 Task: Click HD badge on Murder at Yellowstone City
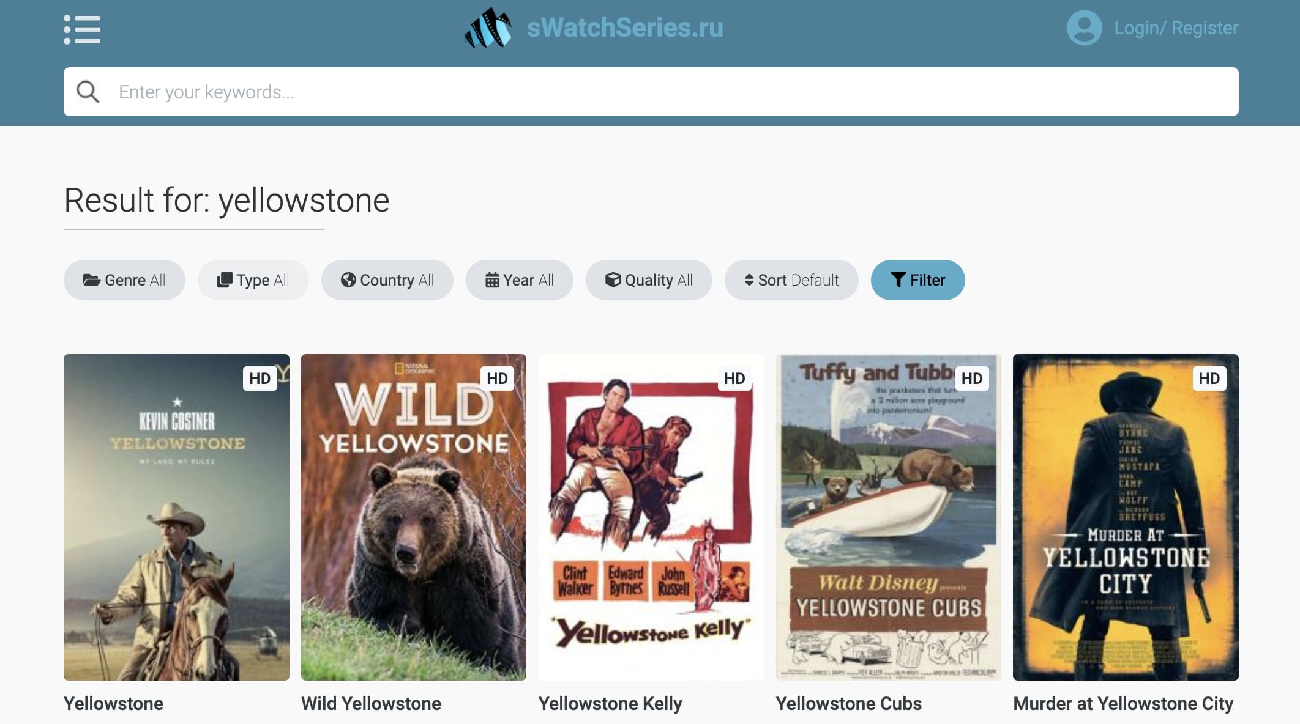point(1209,379)
